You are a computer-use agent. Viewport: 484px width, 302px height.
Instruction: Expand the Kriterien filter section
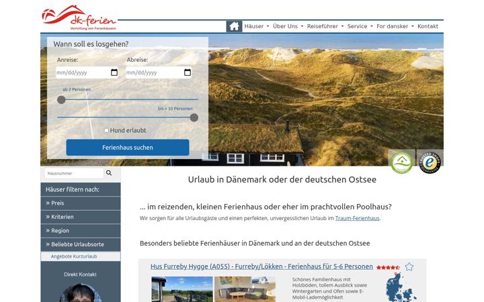coord(81,217)
